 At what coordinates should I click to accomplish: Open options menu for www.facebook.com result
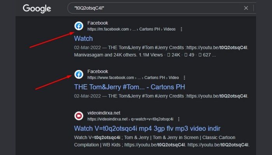click(185, 77)
